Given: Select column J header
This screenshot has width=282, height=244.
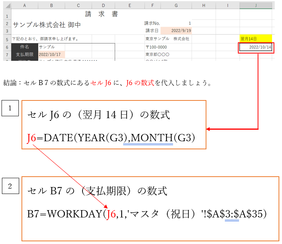Looking at the screenshot, I should [256, 5].
